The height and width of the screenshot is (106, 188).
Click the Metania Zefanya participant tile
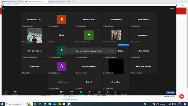click(89, 66)
